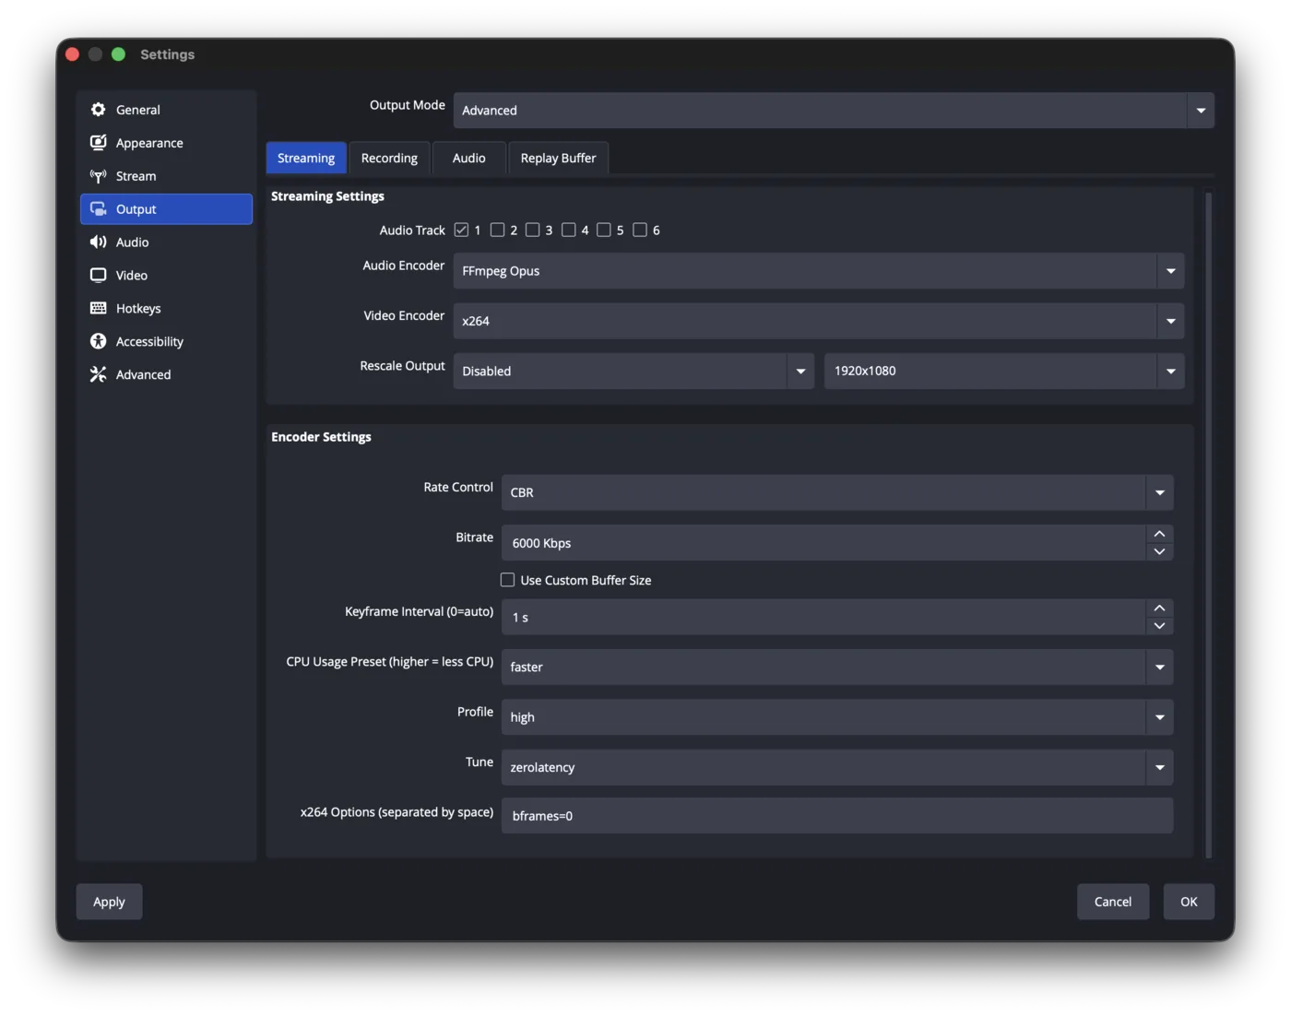Open the Stream settings category
This screenshot has height=1016, width=1291.
tap(166, 176)
